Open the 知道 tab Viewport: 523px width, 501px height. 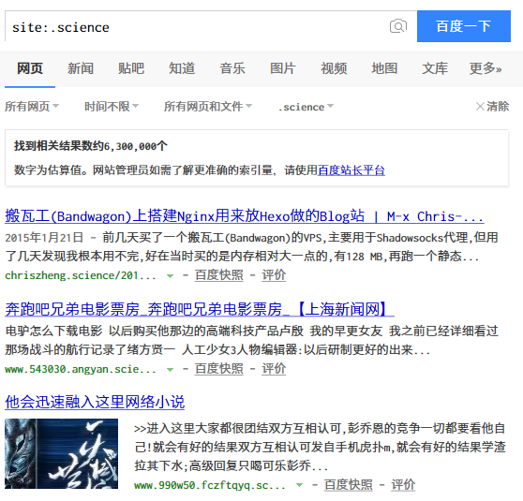182,68
